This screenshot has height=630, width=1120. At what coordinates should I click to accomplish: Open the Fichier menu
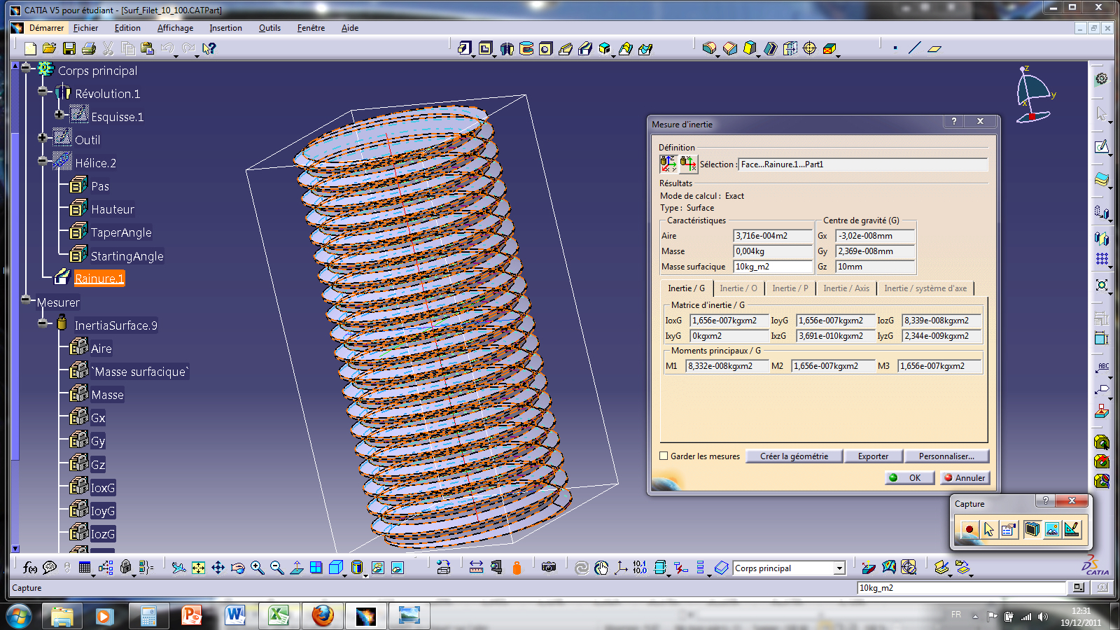[x=85, y=28]
